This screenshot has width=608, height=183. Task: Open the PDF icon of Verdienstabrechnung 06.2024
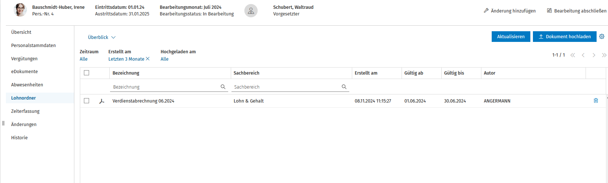[102, 101]
